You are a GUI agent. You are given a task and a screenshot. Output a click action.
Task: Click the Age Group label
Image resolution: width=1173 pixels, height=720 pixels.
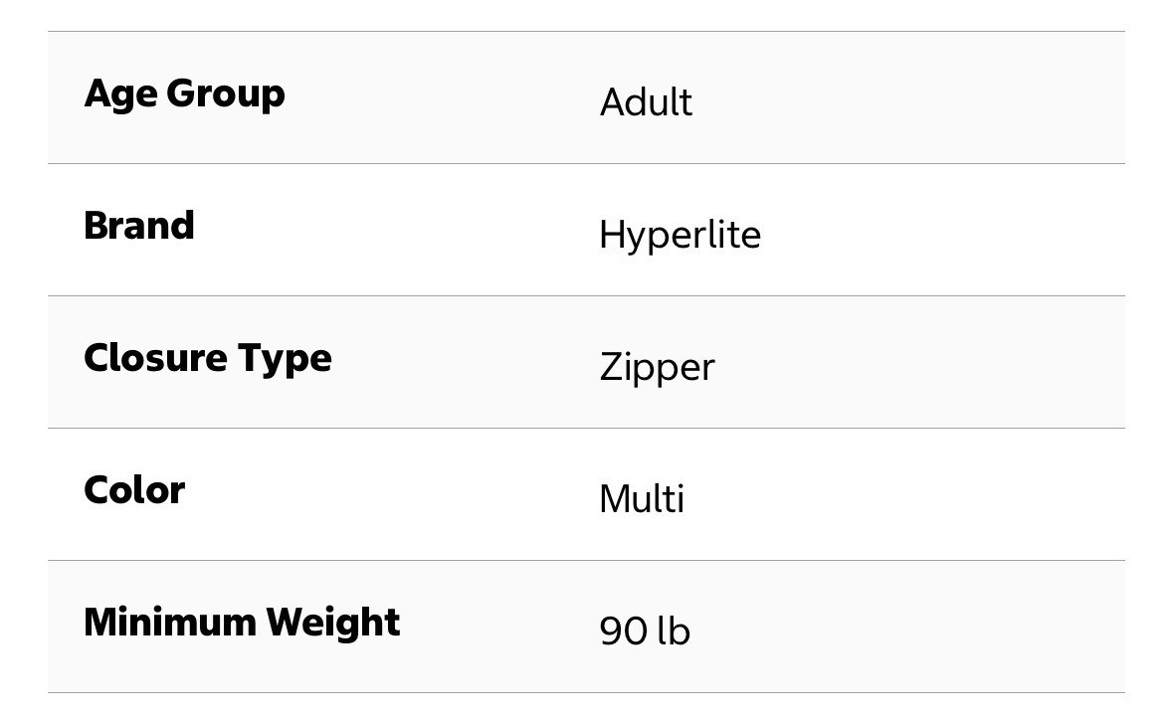(x=184, y=94)
